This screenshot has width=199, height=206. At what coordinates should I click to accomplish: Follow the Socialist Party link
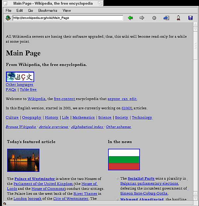pos(141,179)
